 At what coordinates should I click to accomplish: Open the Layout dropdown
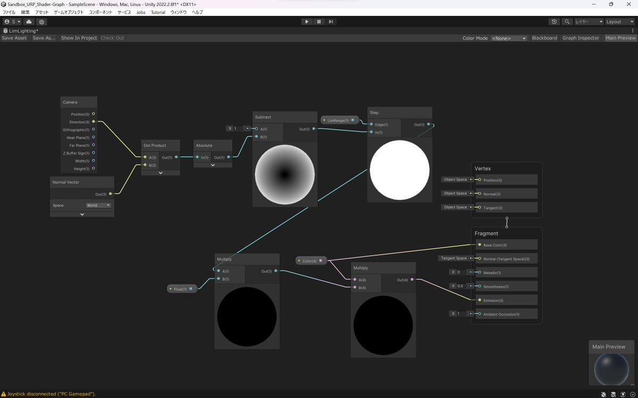pos(618,22)
